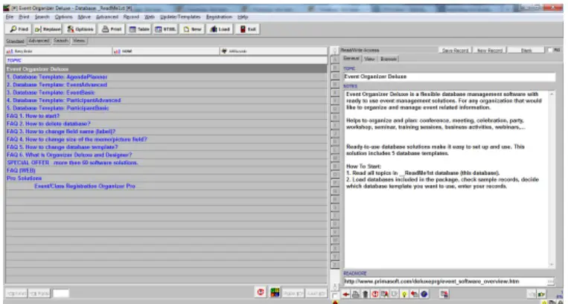The width and height of the screenshot is (568, 304).
Task: Select Pro Solutions row
Action: click(x=166, y=178)
